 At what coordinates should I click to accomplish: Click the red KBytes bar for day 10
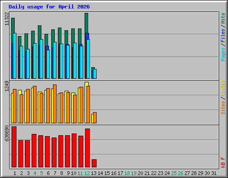tap(74, 150)
